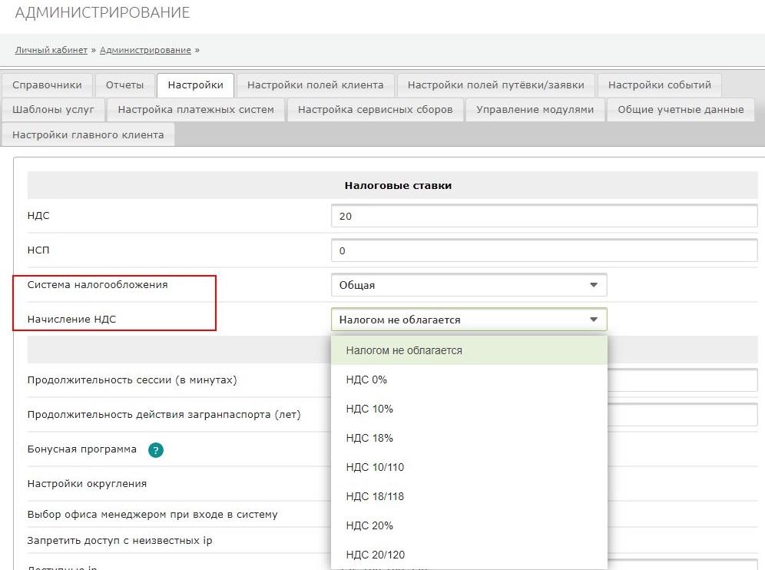Screen dimensions: 765x570
Task: Switch to Настройка сервисных сборов tab
Action: tap(375, 110)
